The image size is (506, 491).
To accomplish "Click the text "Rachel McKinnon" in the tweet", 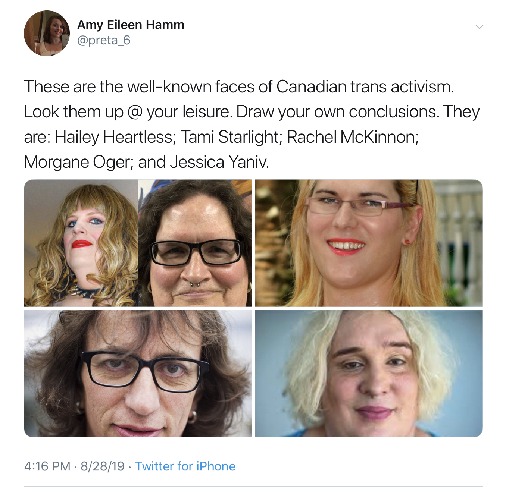I will click(x=351, y=137).
